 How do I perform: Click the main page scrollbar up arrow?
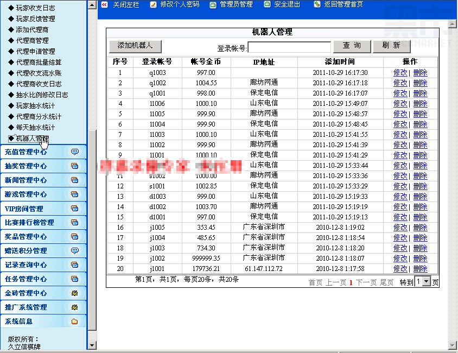(x=453, y=24)
